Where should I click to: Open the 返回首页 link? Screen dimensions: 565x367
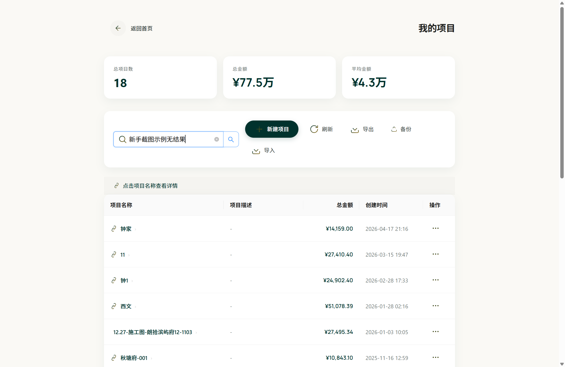pyautogui.click(x=141, y=28)
